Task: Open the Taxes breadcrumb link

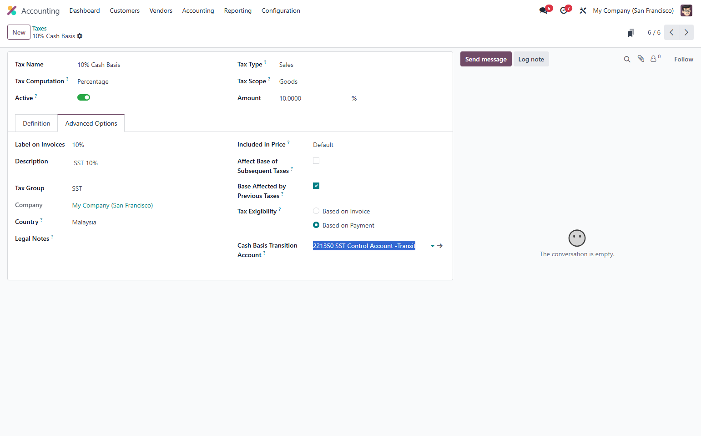Action: coord(40,28)
